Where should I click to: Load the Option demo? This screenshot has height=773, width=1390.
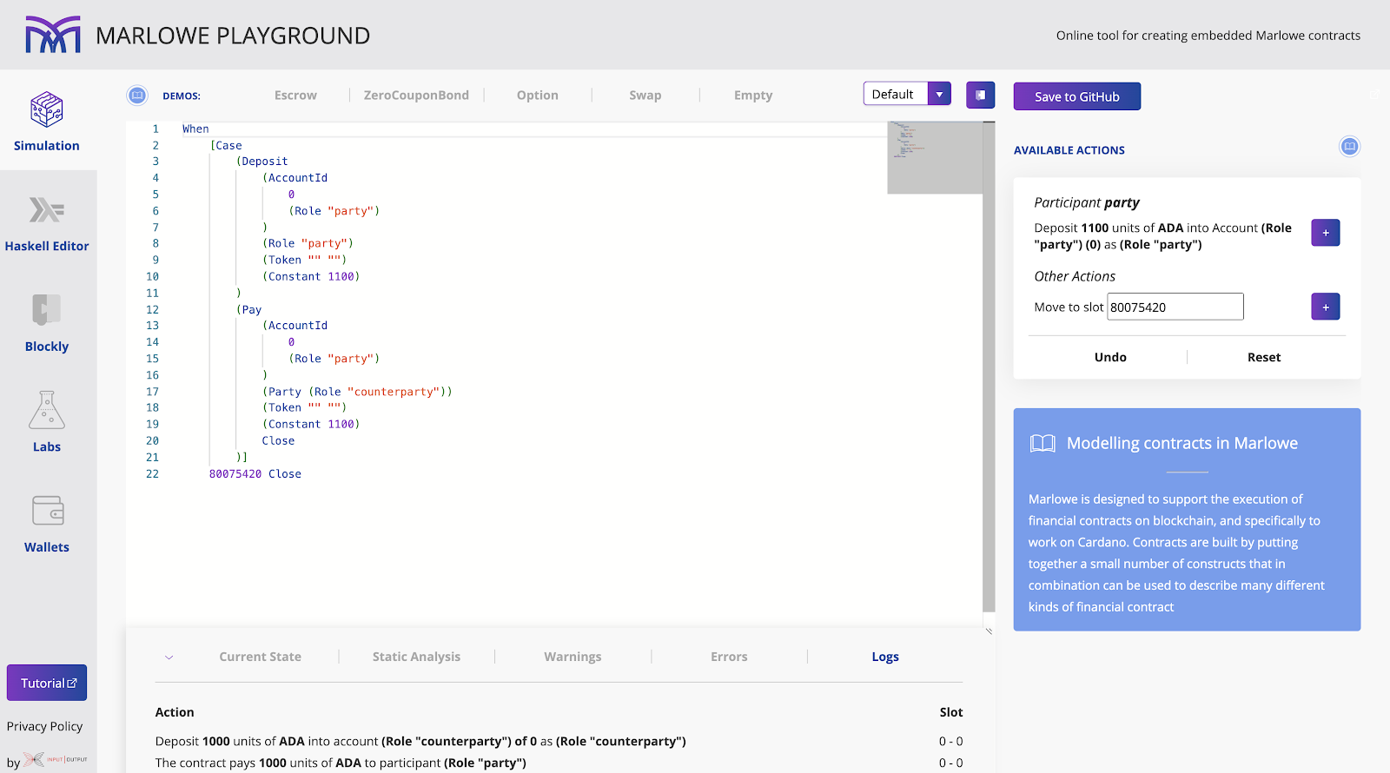tap(538, 96)
